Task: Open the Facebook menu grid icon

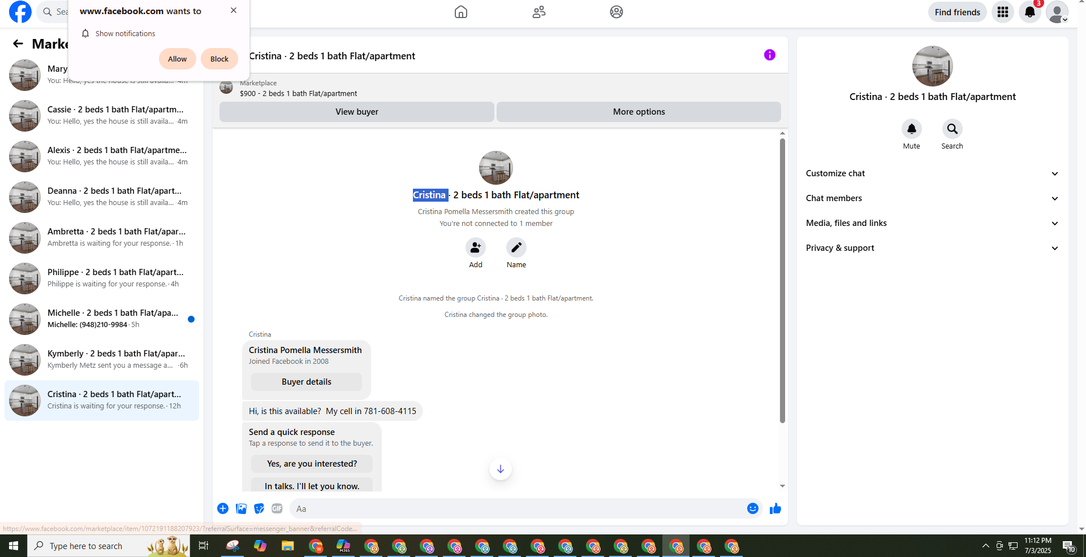Action: (1003, 12)
